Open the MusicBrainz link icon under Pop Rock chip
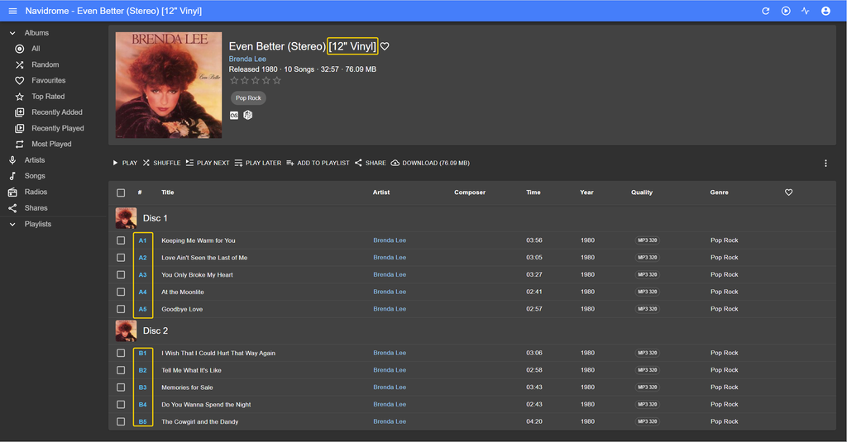Image resolution: width=847 pixels, height=442 pixels. (x=248, y=115)
